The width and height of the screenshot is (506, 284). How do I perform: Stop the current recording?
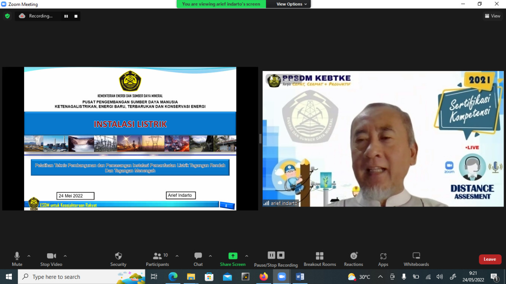point(280,255)
